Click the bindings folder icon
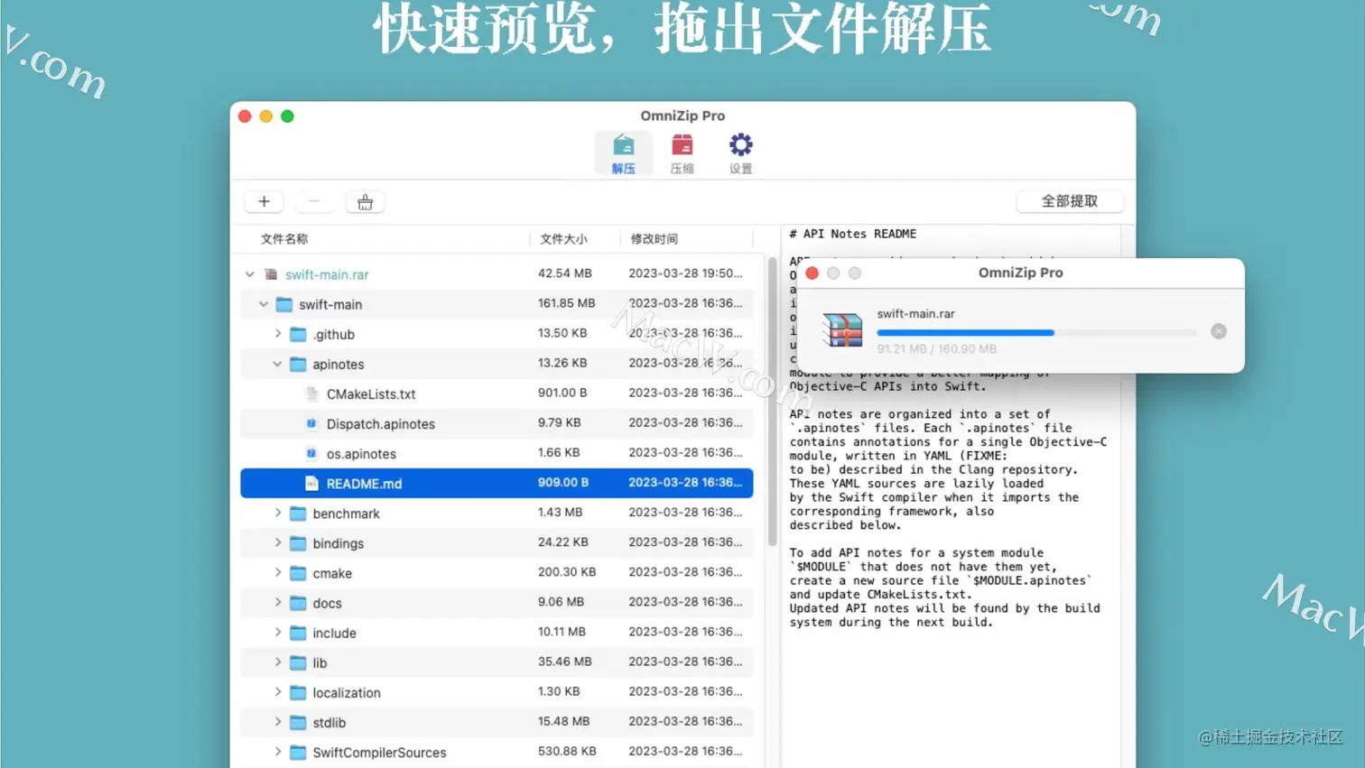The height and width of the screenshot is (768, 1365). 298,542
